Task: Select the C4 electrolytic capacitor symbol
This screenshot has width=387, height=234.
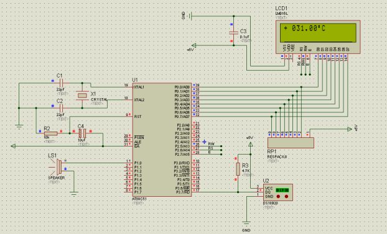Action: tap(82, 133)
